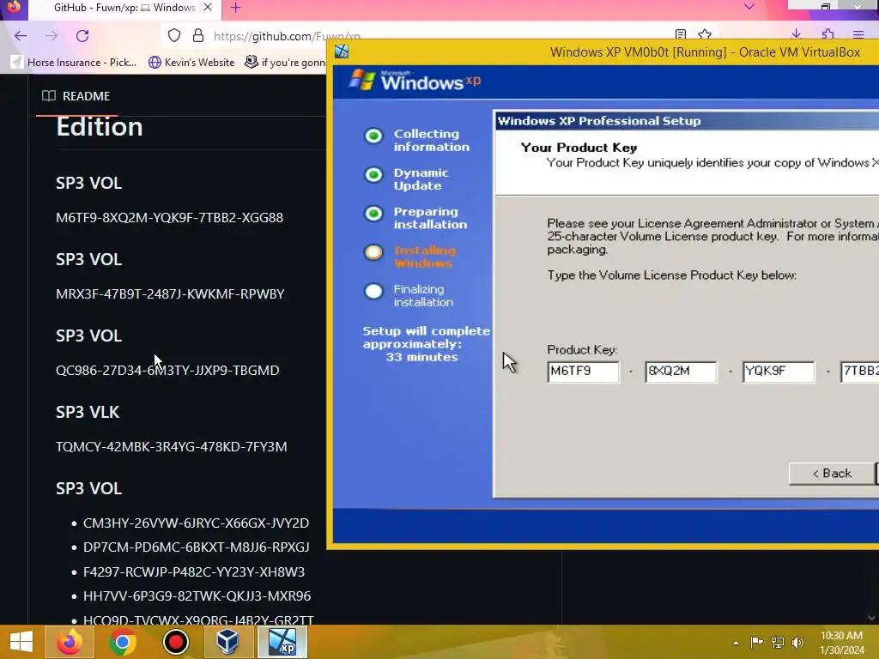
Task: Open the Firefox hamburger menu
Action: tap(858, 34)
